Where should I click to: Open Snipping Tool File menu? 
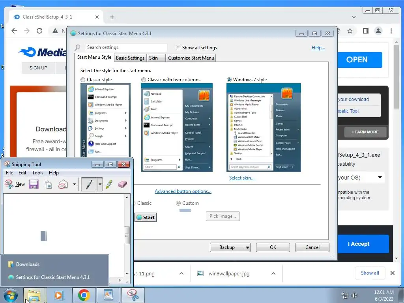9,173
